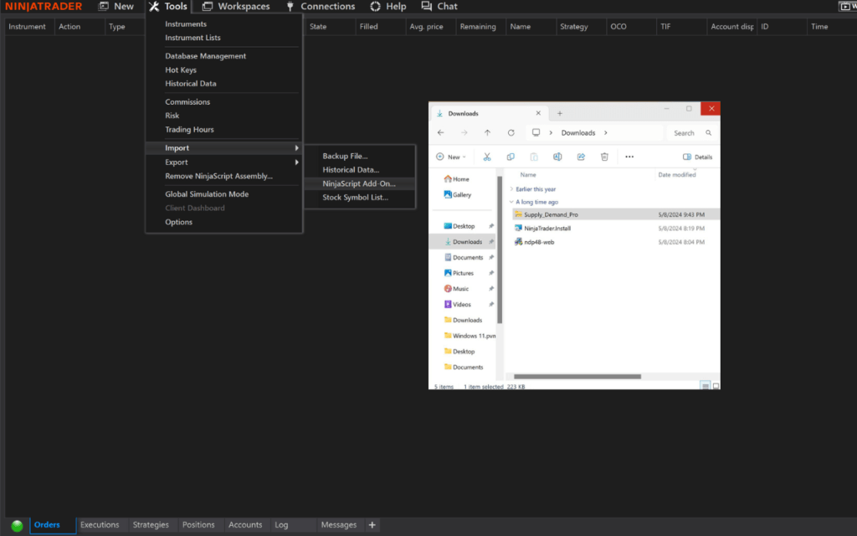Refresh the Downloads folder
This screenshot has height=536, width=857.
tap(511, 133)
